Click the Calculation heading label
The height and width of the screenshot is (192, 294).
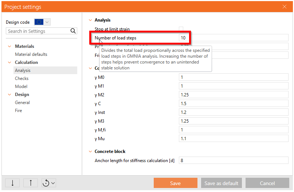click(x=27, y=62)
